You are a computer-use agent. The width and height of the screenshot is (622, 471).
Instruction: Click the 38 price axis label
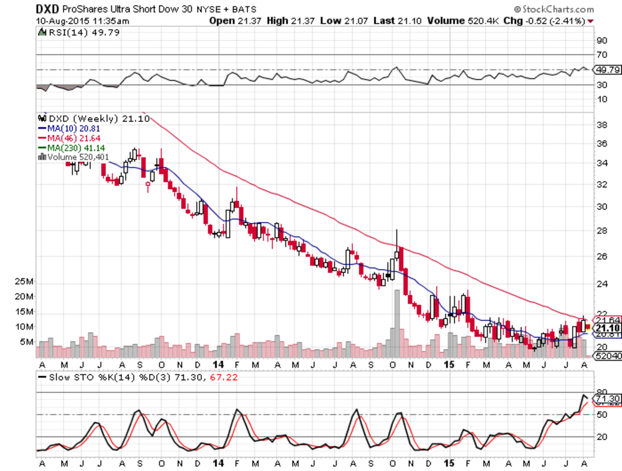tap(602, 125)
